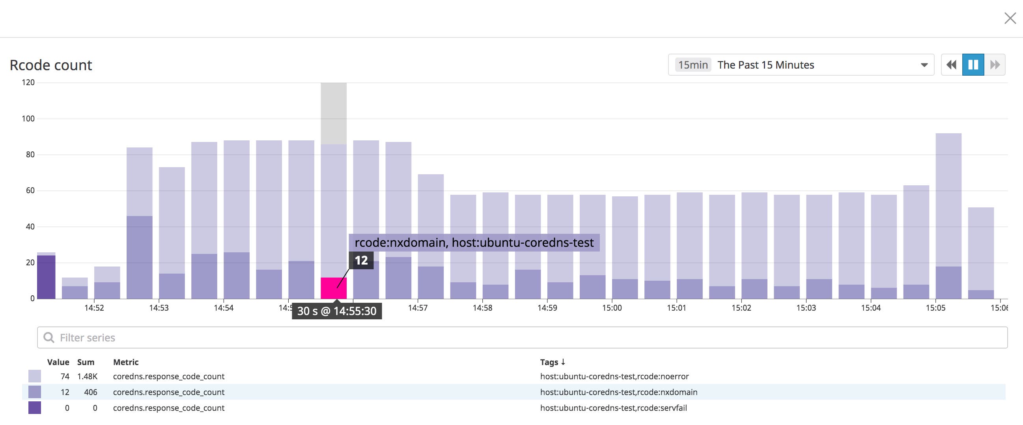Close the Rcode count graph view

coord(1010,17)
